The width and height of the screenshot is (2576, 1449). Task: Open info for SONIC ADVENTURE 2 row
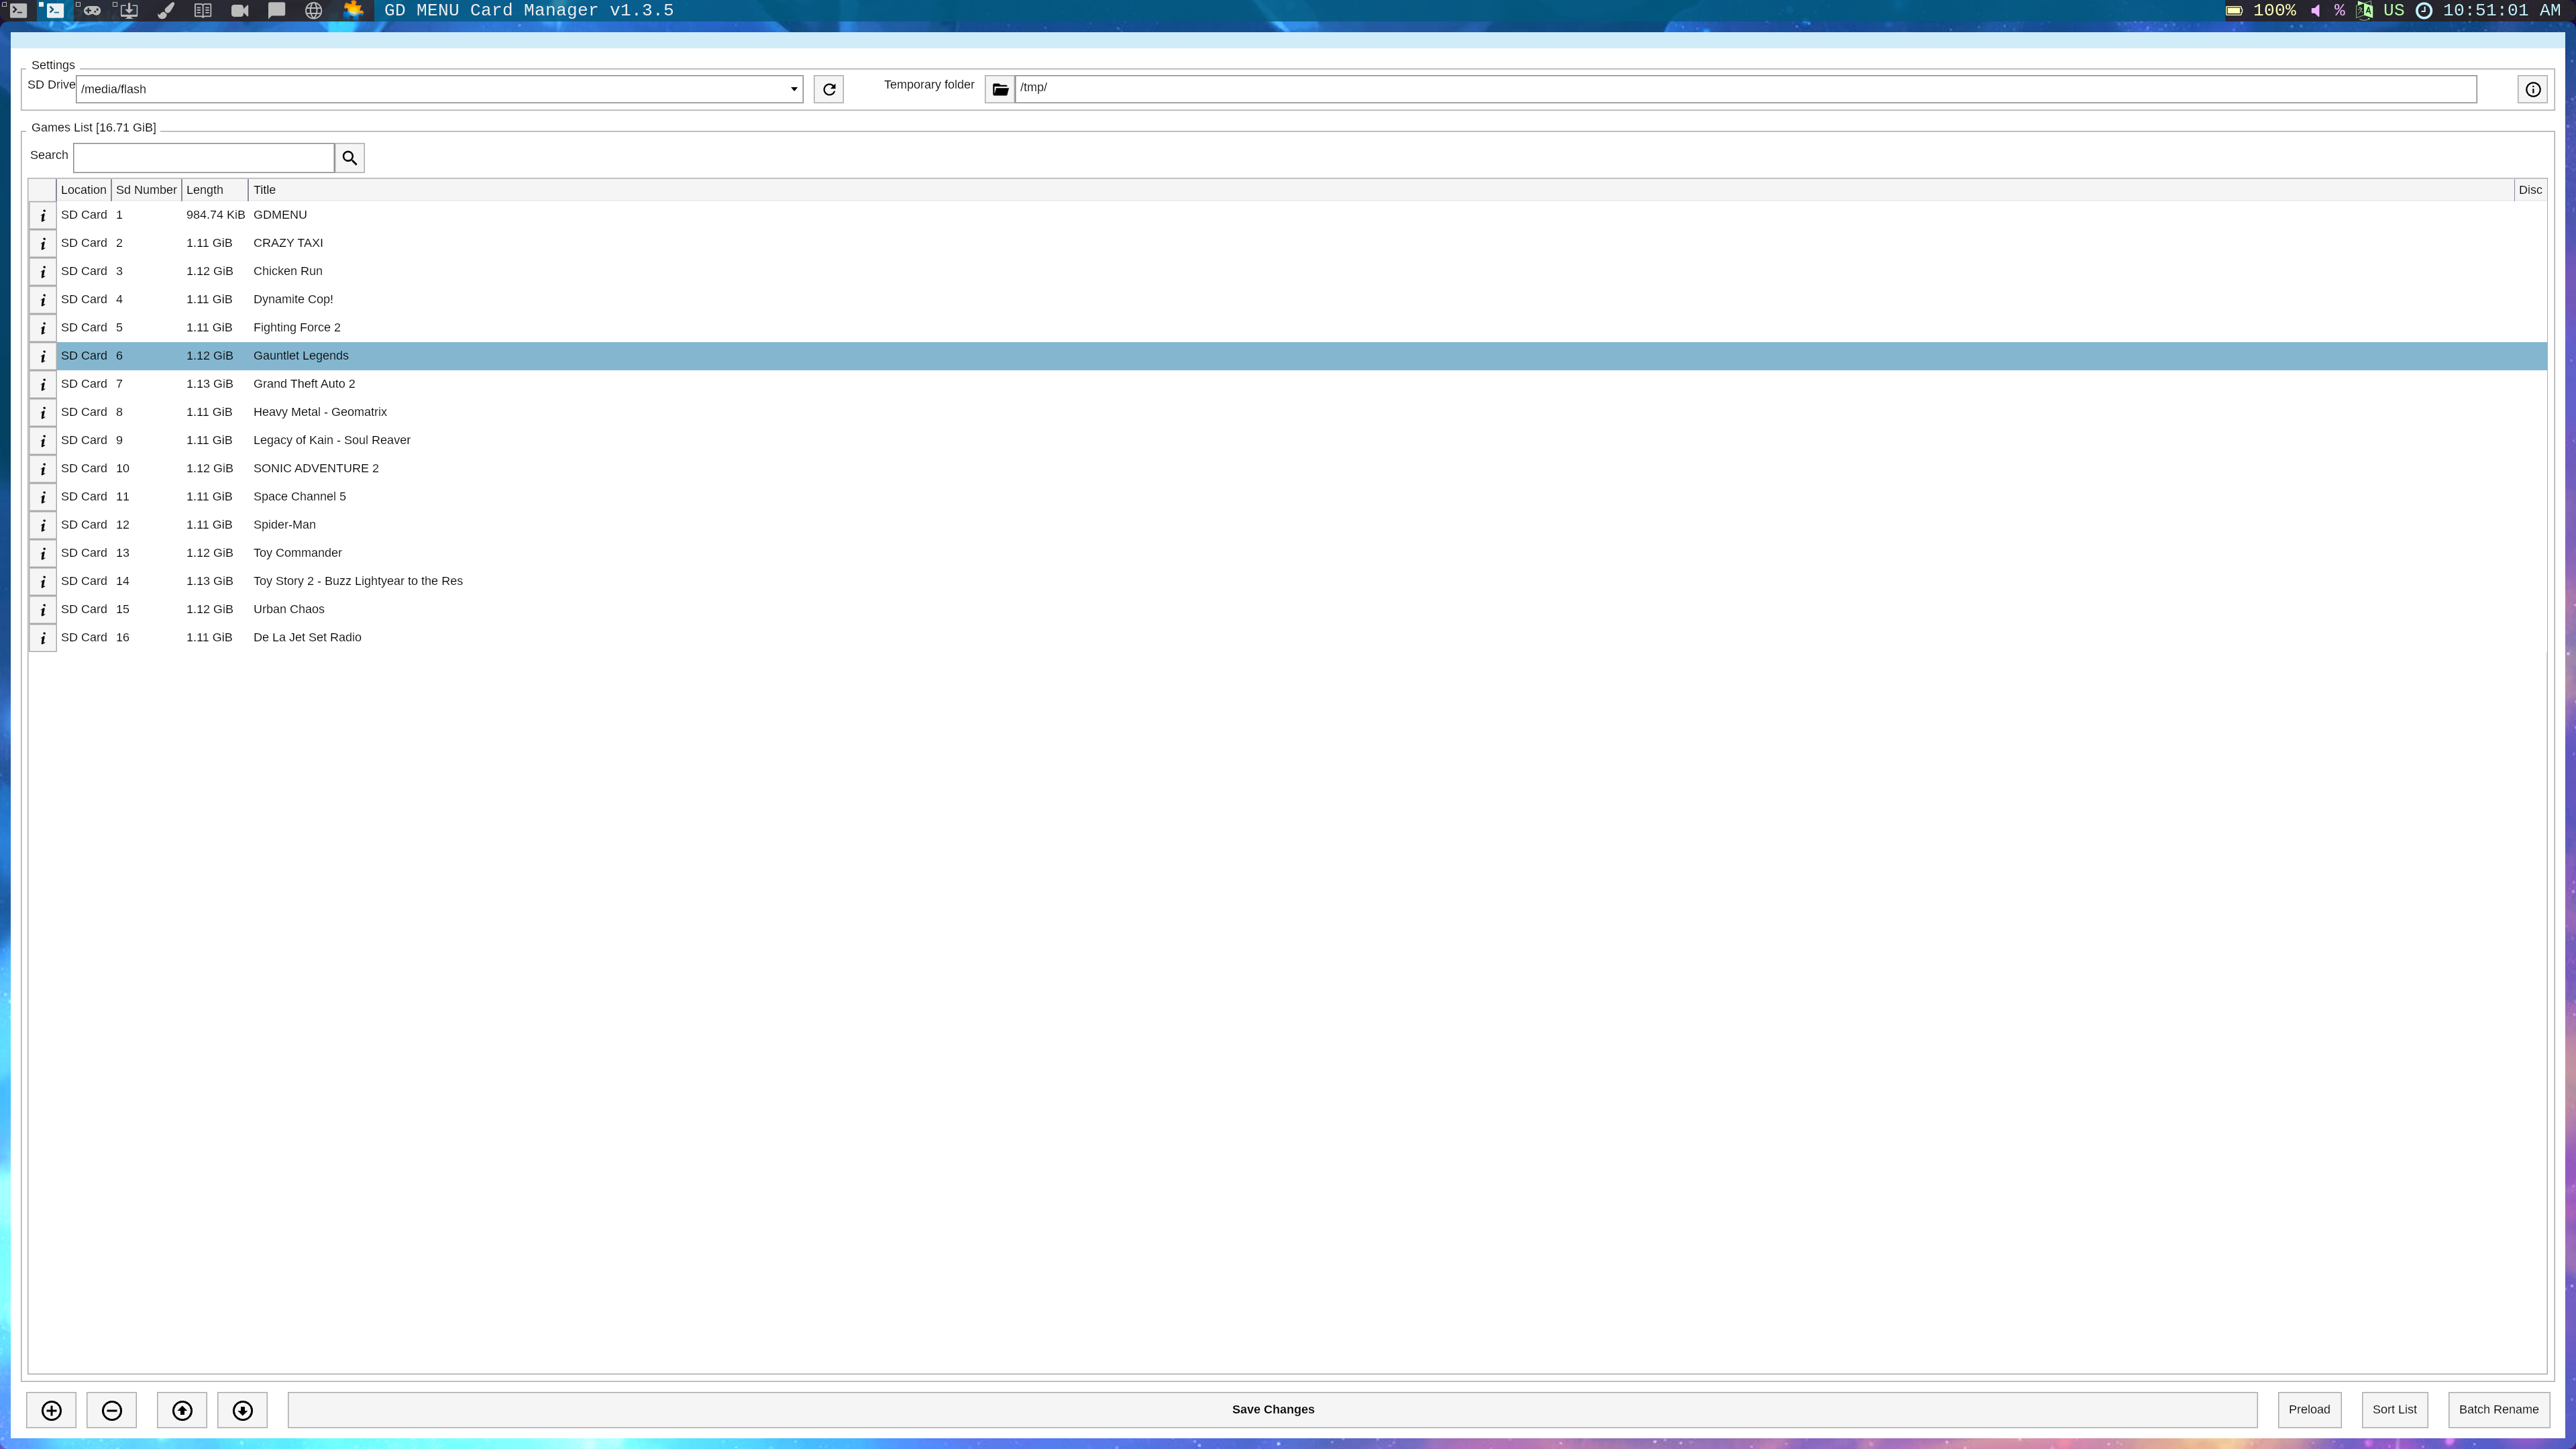(43, 468)
